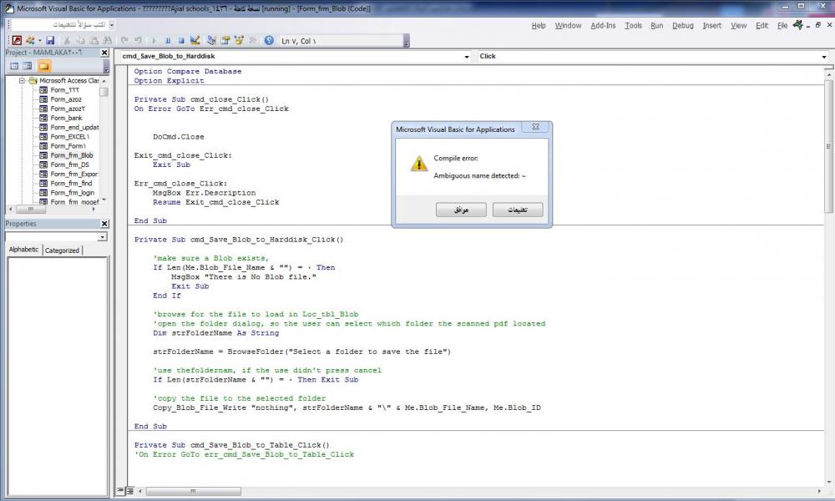Click the View Microsoft Access toolbar icon
Screen dimensions: 835x501
click(x=17, y=40)
